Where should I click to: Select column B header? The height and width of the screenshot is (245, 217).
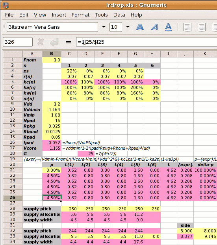coord(52,54)
